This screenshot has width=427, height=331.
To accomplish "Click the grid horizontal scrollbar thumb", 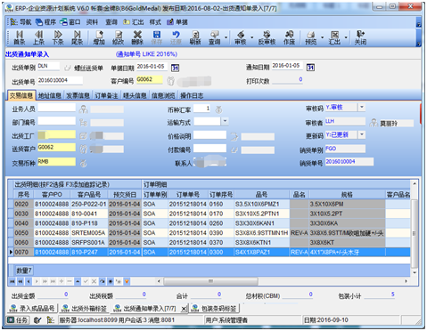I will pos(210,281).
